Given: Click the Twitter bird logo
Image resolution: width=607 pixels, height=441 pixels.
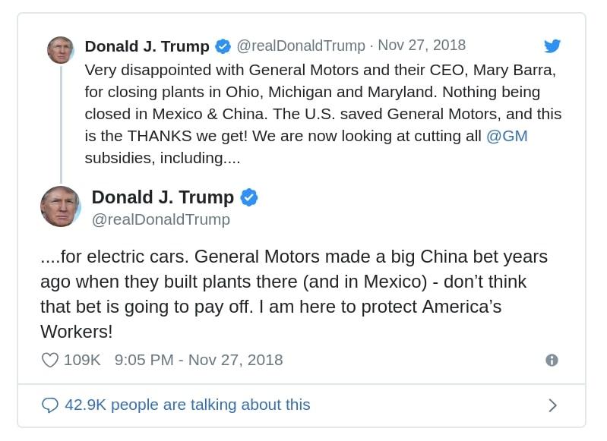Looking at the screenshot, I should [x=552, y=46].
